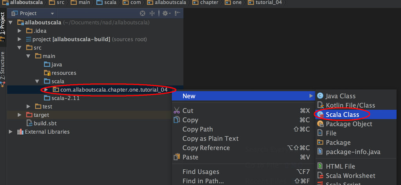Click the chapter breadcrumb

(206, 3)
